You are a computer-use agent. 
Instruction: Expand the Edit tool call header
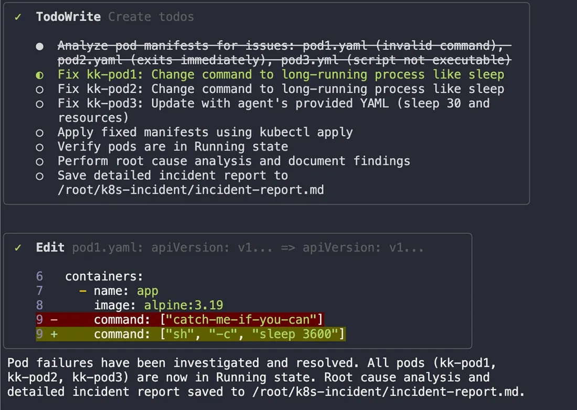pos(50,247)
